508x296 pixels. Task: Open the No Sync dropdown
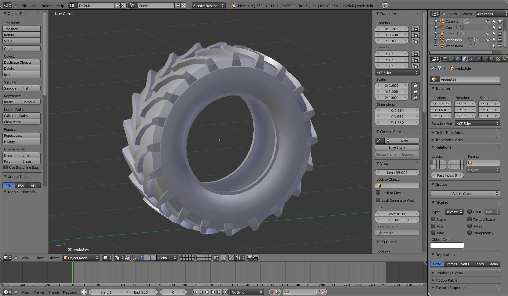pos(247,292)
